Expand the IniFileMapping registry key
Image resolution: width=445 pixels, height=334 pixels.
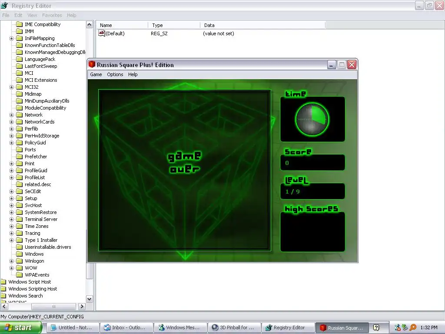[x=12, y=38]
